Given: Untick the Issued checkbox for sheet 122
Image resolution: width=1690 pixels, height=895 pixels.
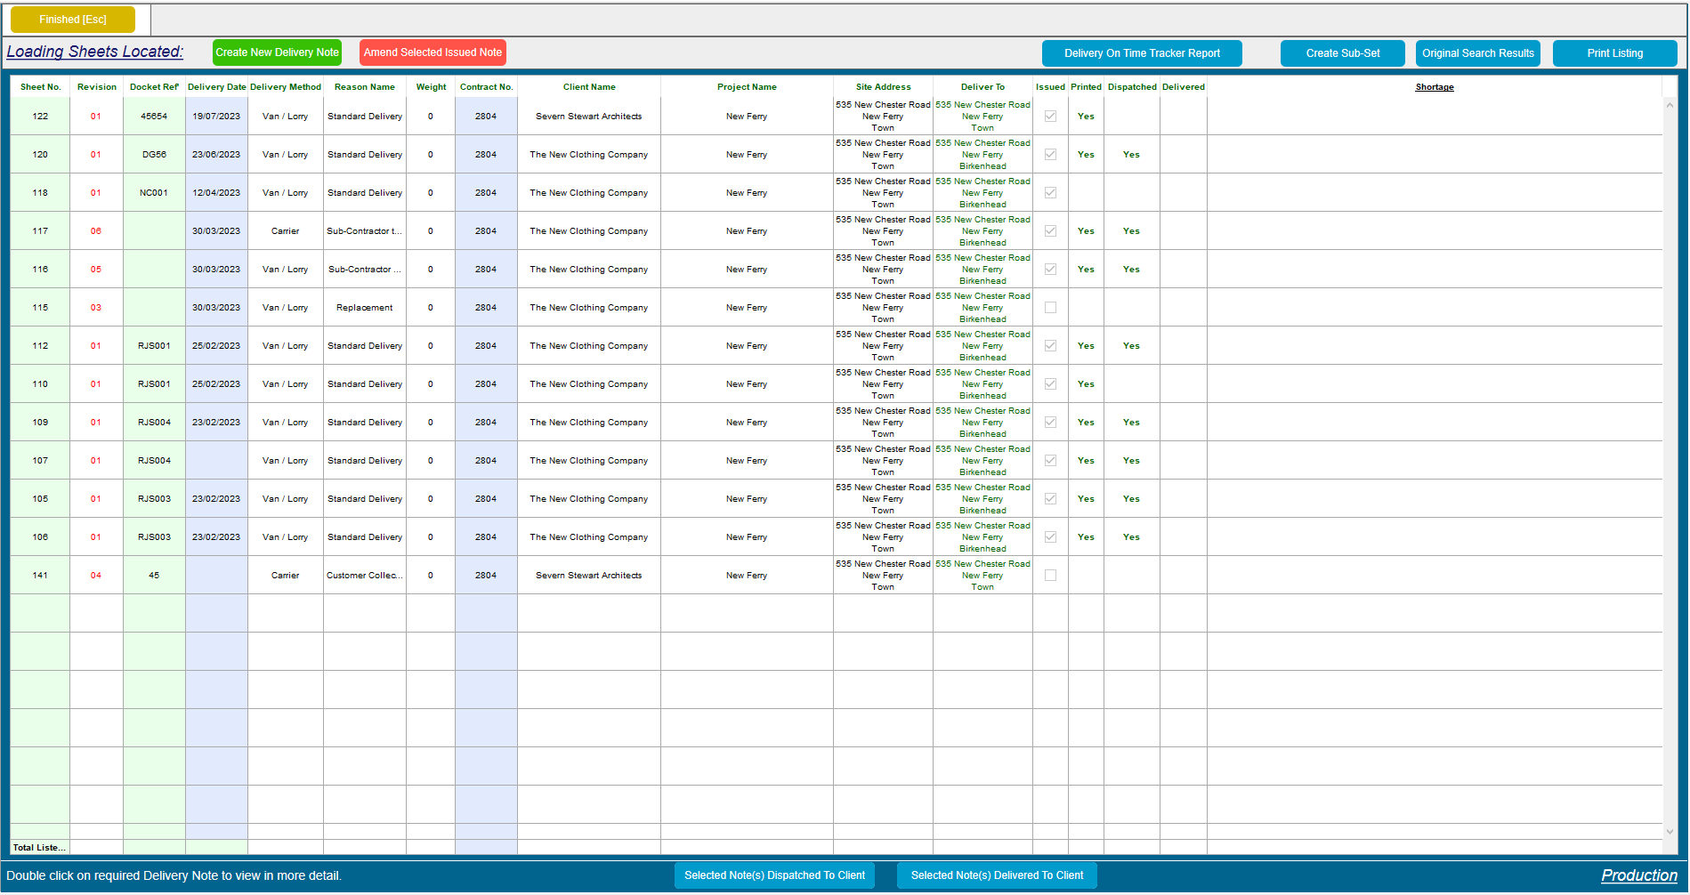Looking at the screenshot, I should 1050,116.
